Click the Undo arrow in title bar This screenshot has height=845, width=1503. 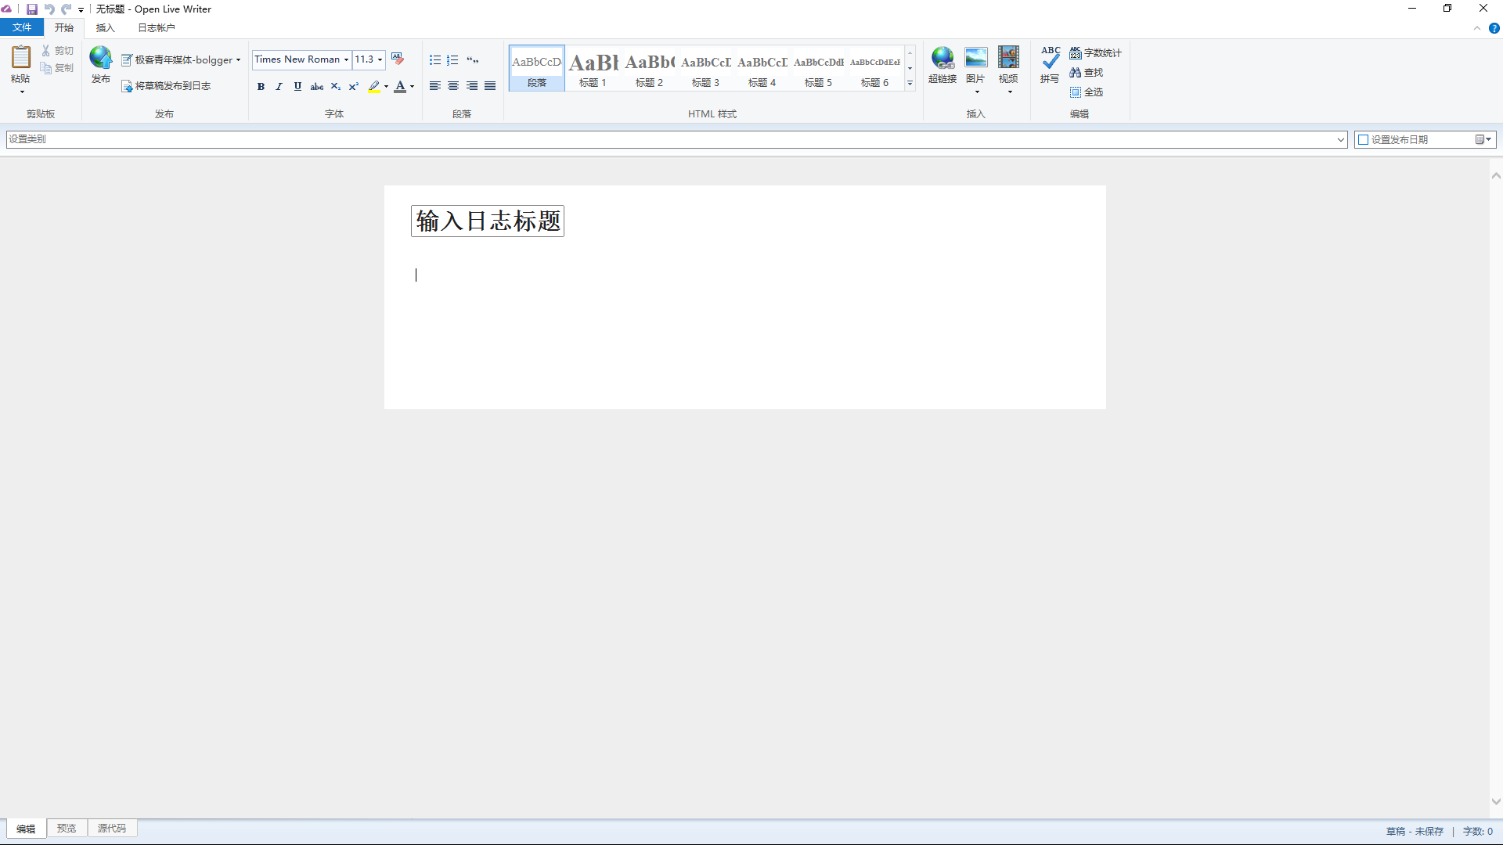(49, 9)
